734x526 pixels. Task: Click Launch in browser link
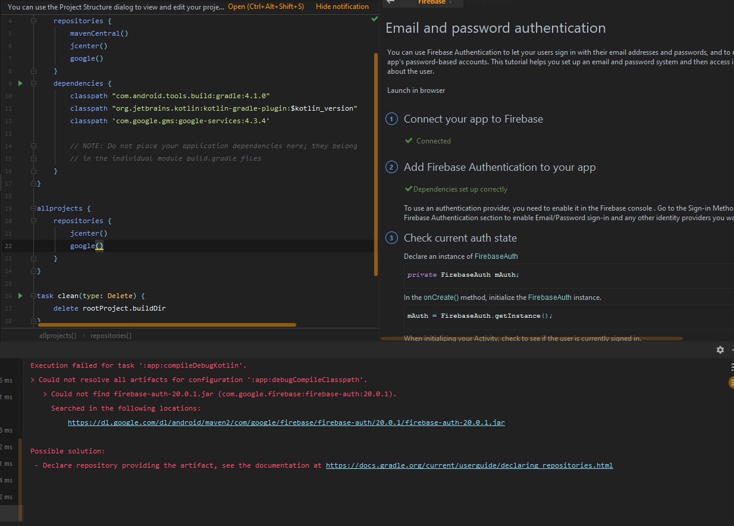416,90
